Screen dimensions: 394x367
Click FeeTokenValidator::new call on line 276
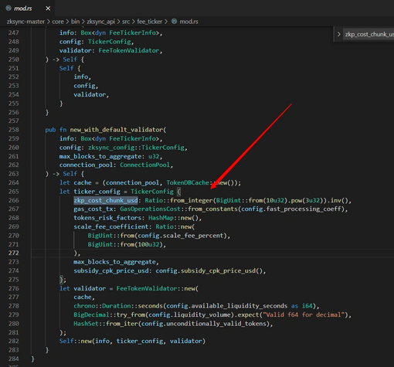[x=156, y=288]
